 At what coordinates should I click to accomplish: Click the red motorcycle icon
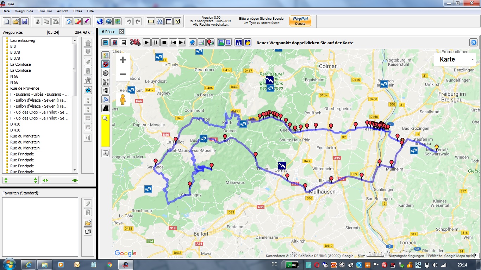135,43
